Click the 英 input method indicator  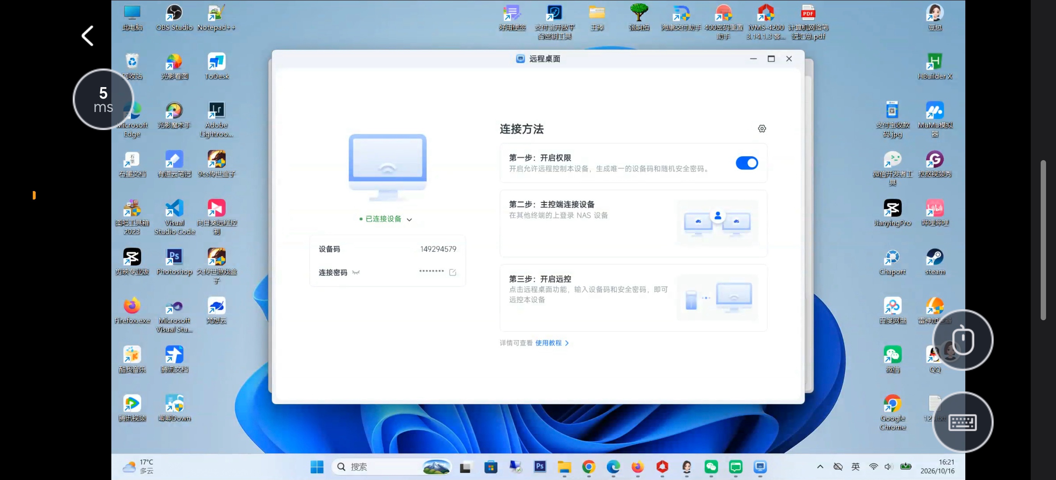(855, 467)
